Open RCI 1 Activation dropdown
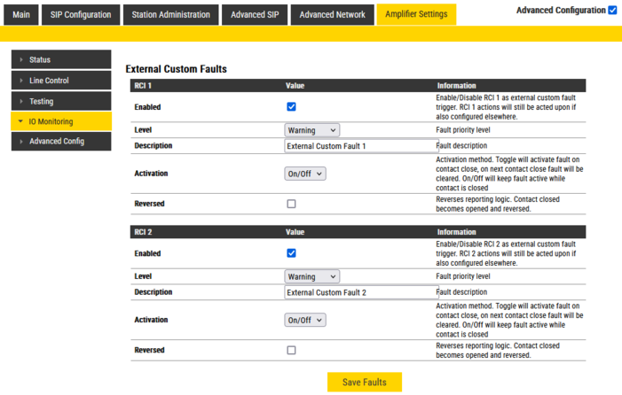 [305, 174]
